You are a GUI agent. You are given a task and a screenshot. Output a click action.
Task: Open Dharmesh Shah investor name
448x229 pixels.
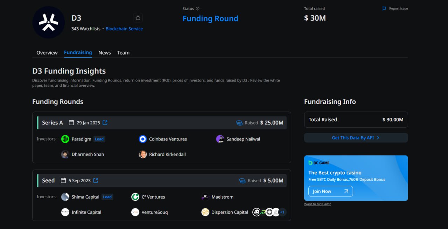coord(88,155)
